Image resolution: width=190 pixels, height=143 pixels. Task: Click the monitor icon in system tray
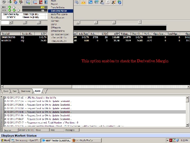point(177,140)
